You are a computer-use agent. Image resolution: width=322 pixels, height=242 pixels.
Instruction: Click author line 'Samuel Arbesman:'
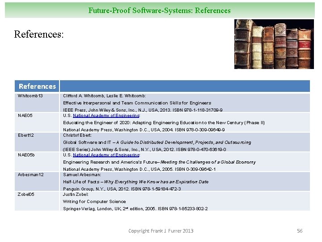[x=82, y=174]
